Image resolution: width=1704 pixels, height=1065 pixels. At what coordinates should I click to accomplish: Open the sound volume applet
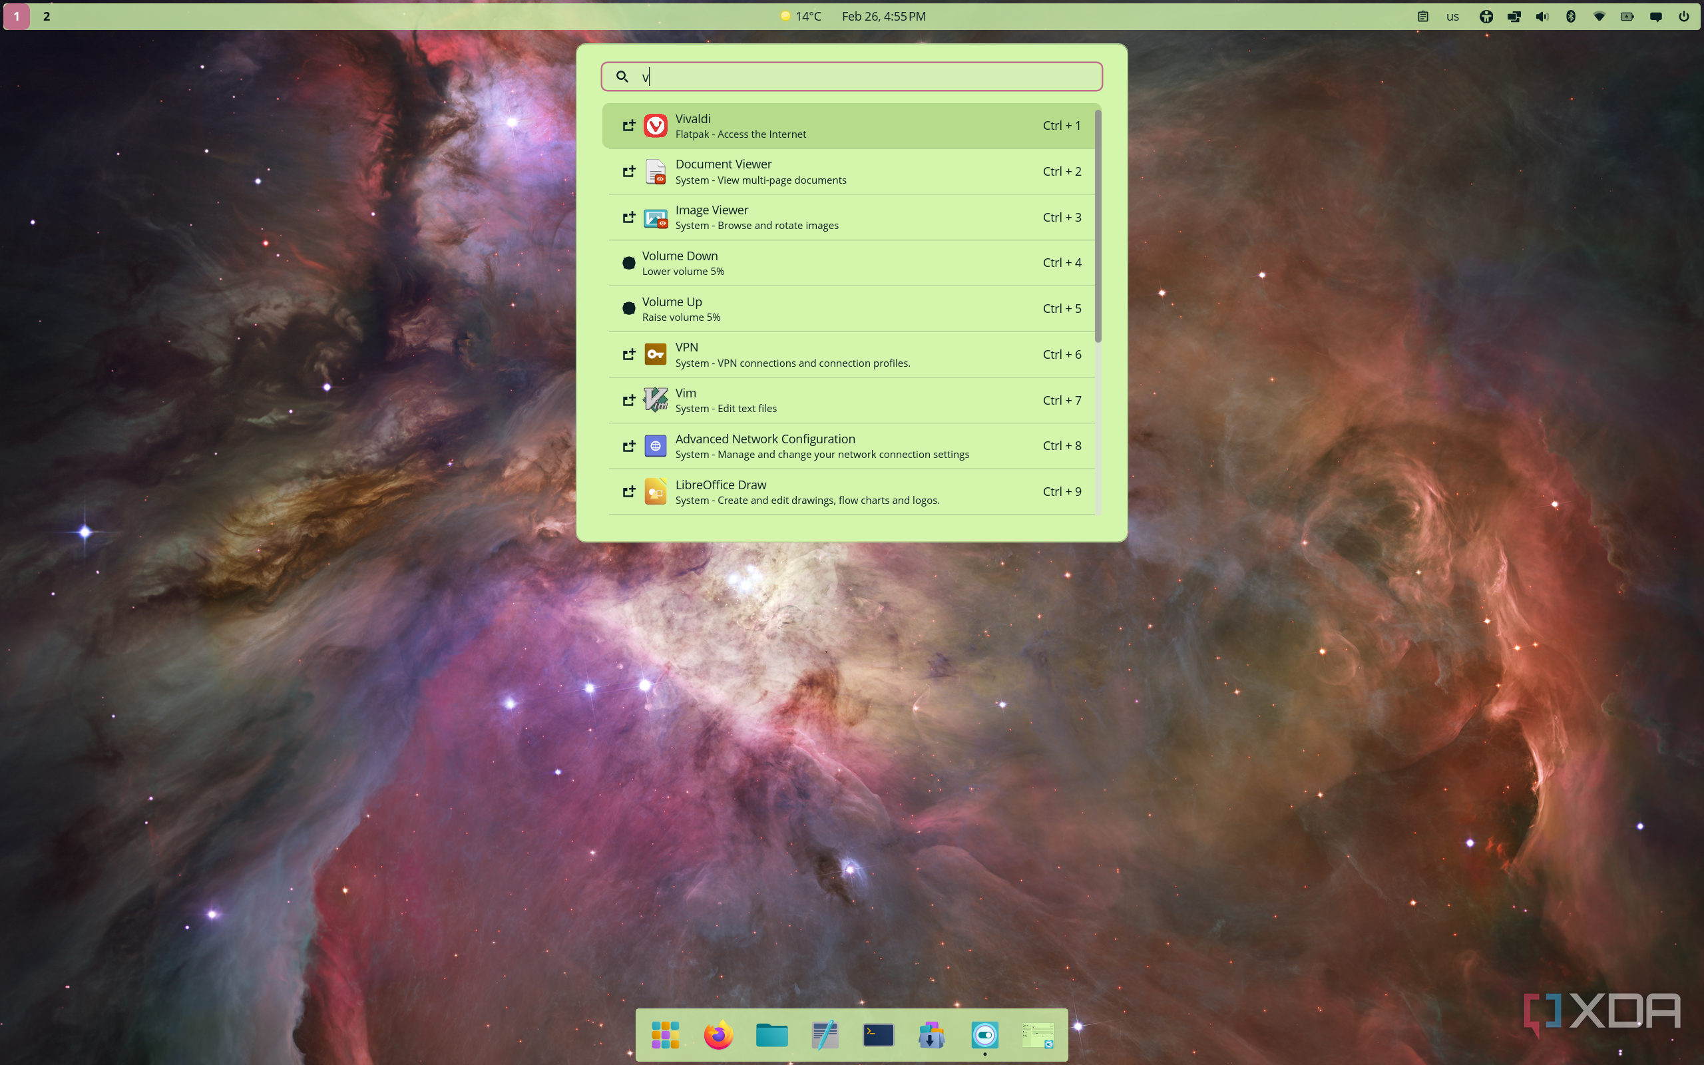[x=1542, y=16]
